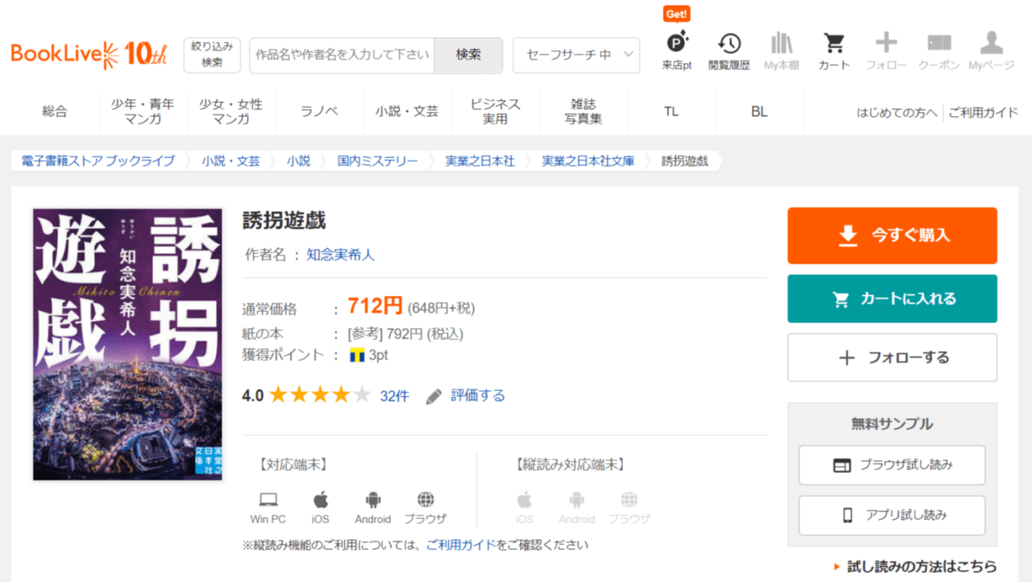Open the My本棚 bookshelf icon
Image resolution: width=1032 pixels, height=582 pixels.
click(781, 44)
